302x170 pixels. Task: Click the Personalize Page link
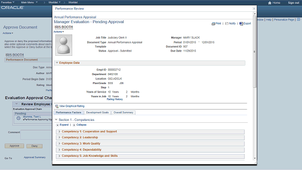284,20
